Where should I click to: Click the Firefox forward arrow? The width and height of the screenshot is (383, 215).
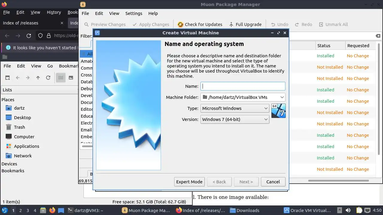[18, 36]
